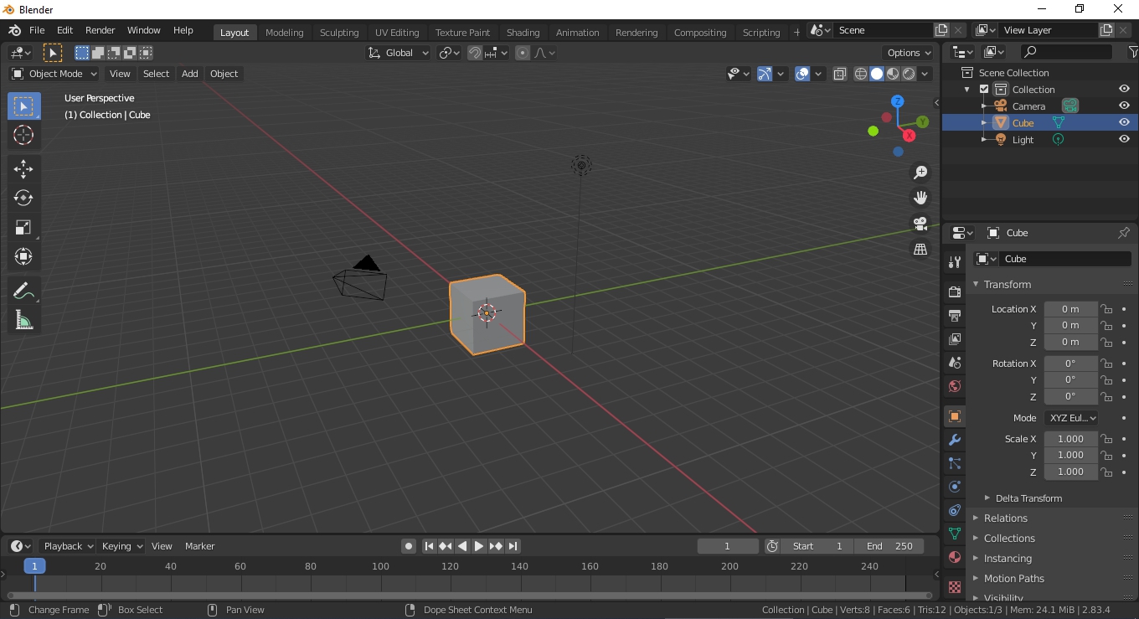Select the Measure tool
This screenshot has width=1139, height=619.
23,320
